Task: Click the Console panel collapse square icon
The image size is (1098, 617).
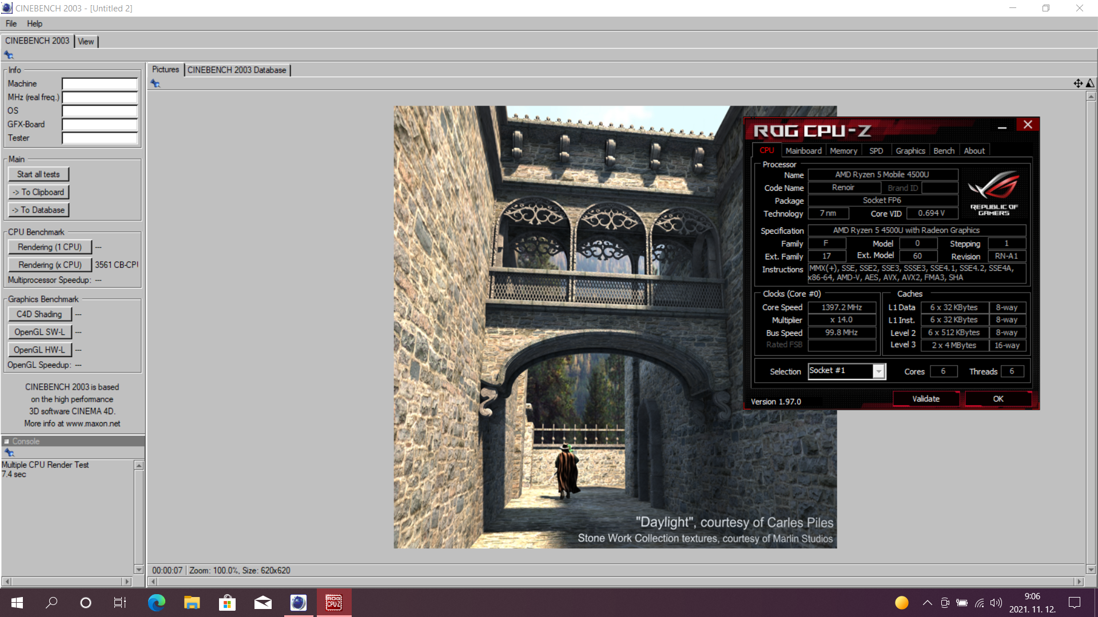Action: tap(7, 441)
